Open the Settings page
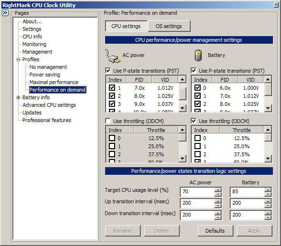 click(32, 29)
